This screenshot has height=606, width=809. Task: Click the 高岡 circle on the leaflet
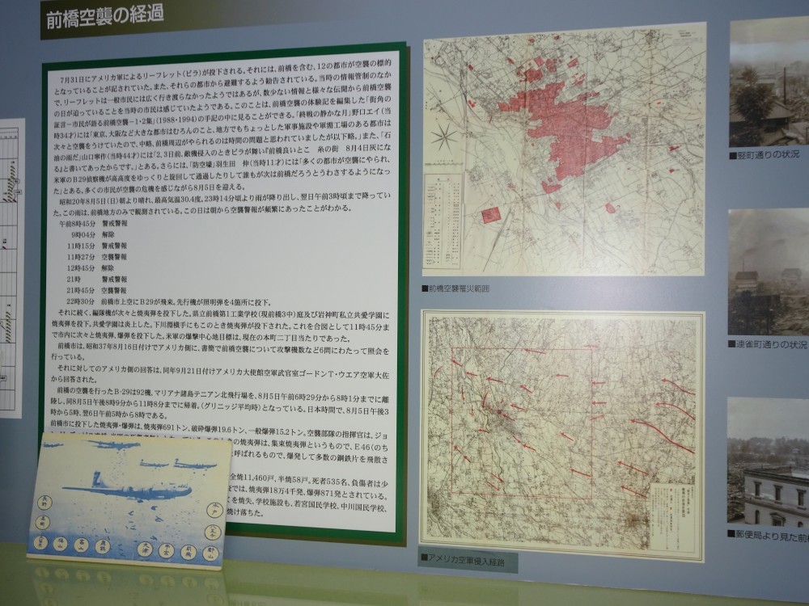[43, 522]
